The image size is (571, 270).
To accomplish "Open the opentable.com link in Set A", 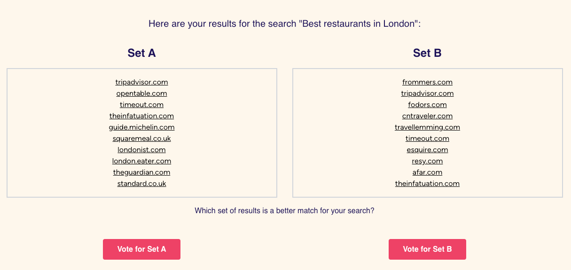I will tap(142, 93).
